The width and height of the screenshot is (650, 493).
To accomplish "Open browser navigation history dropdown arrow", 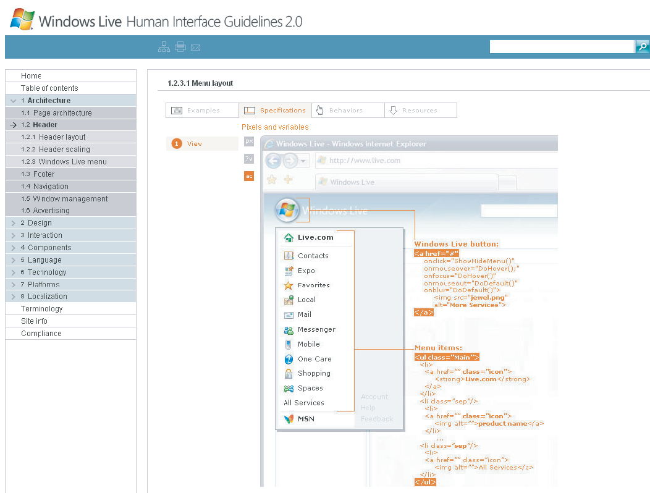I will tap(303, 161).
